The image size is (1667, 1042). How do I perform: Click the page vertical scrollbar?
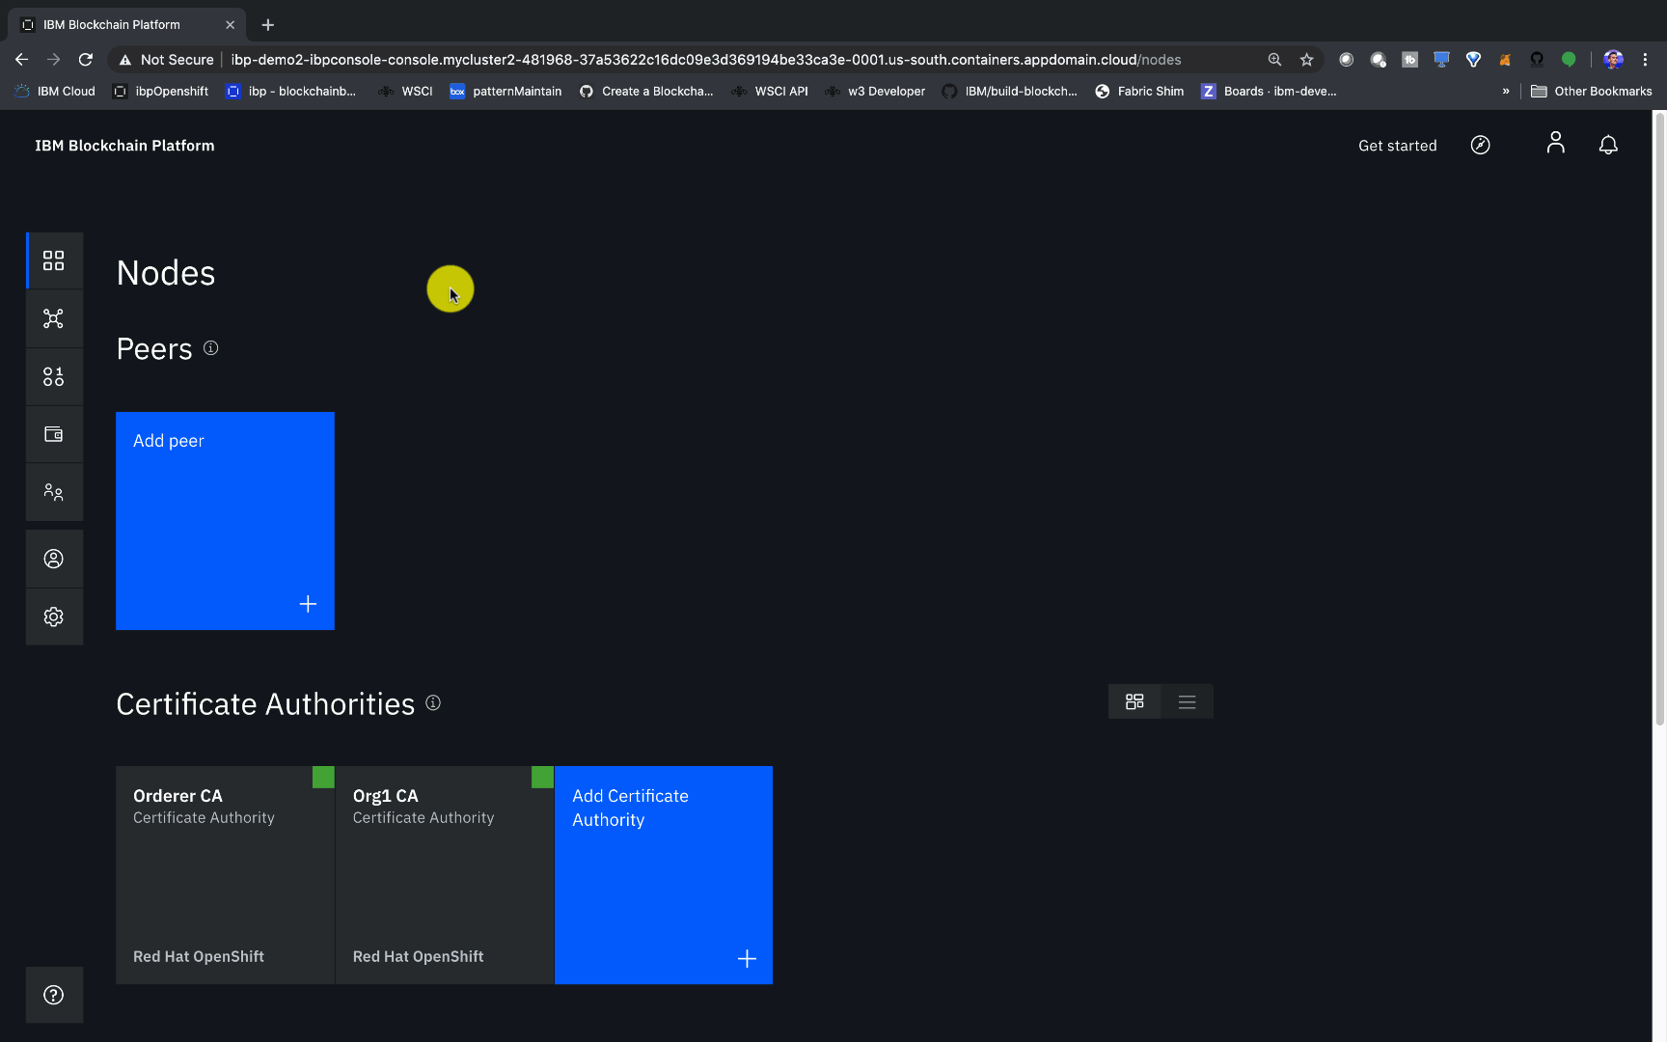coord(1659,418)
